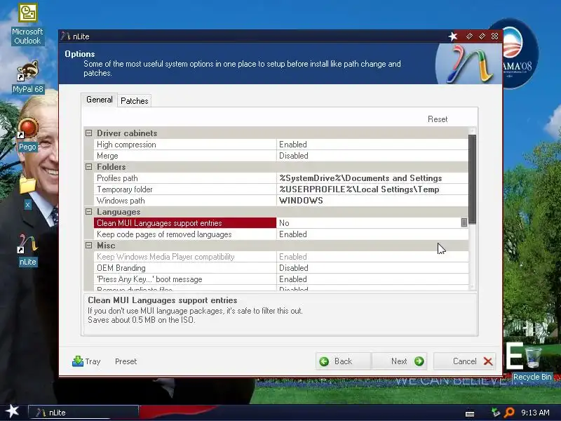Select 'Press Any Key...' boot message option
Viewport: 561px width, 421px height.
pyautogui.click(x=185, y=279)
